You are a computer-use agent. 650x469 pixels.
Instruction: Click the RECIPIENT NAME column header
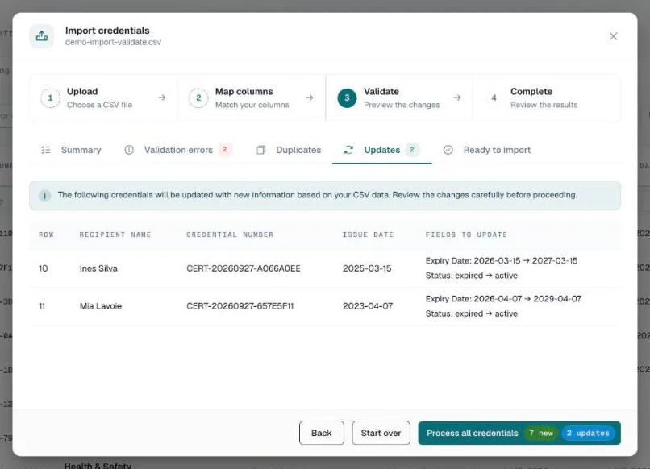point(115,234)
